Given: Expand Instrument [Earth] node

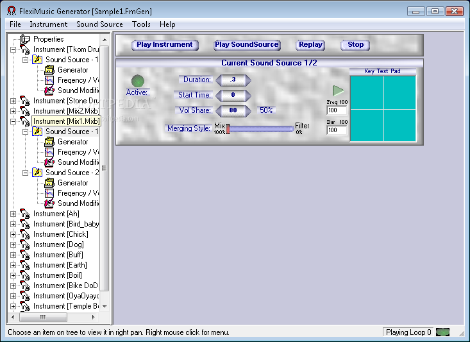Looking at the screenshot, I should 13,265.
